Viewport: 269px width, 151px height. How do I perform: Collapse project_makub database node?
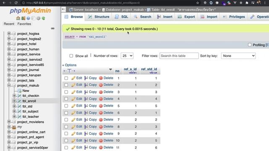[x=9, y=86]
